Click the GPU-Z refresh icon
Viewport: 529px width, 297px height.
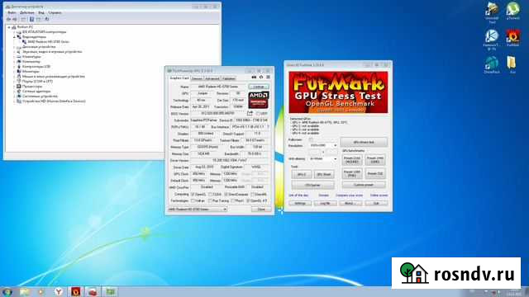(x=261, y=78)
